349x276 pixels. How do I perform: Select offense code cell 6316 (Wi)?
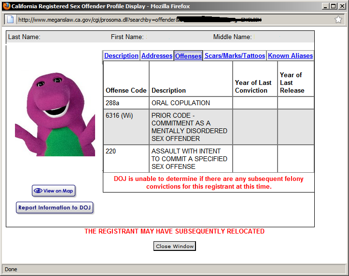[126, 127]
